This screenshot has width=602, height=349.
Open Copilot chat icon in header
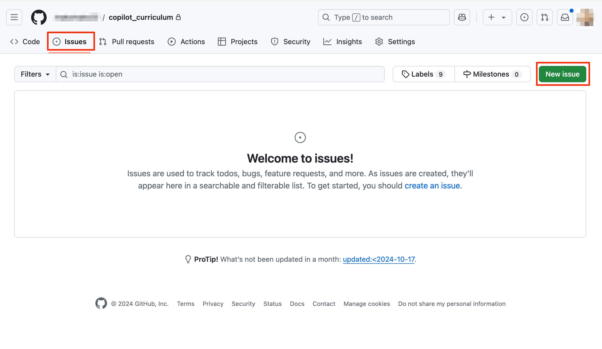[x=462, y=17]
